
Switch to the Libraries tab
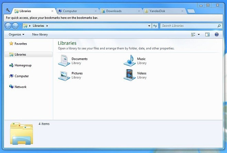click(x=34, y=11)
